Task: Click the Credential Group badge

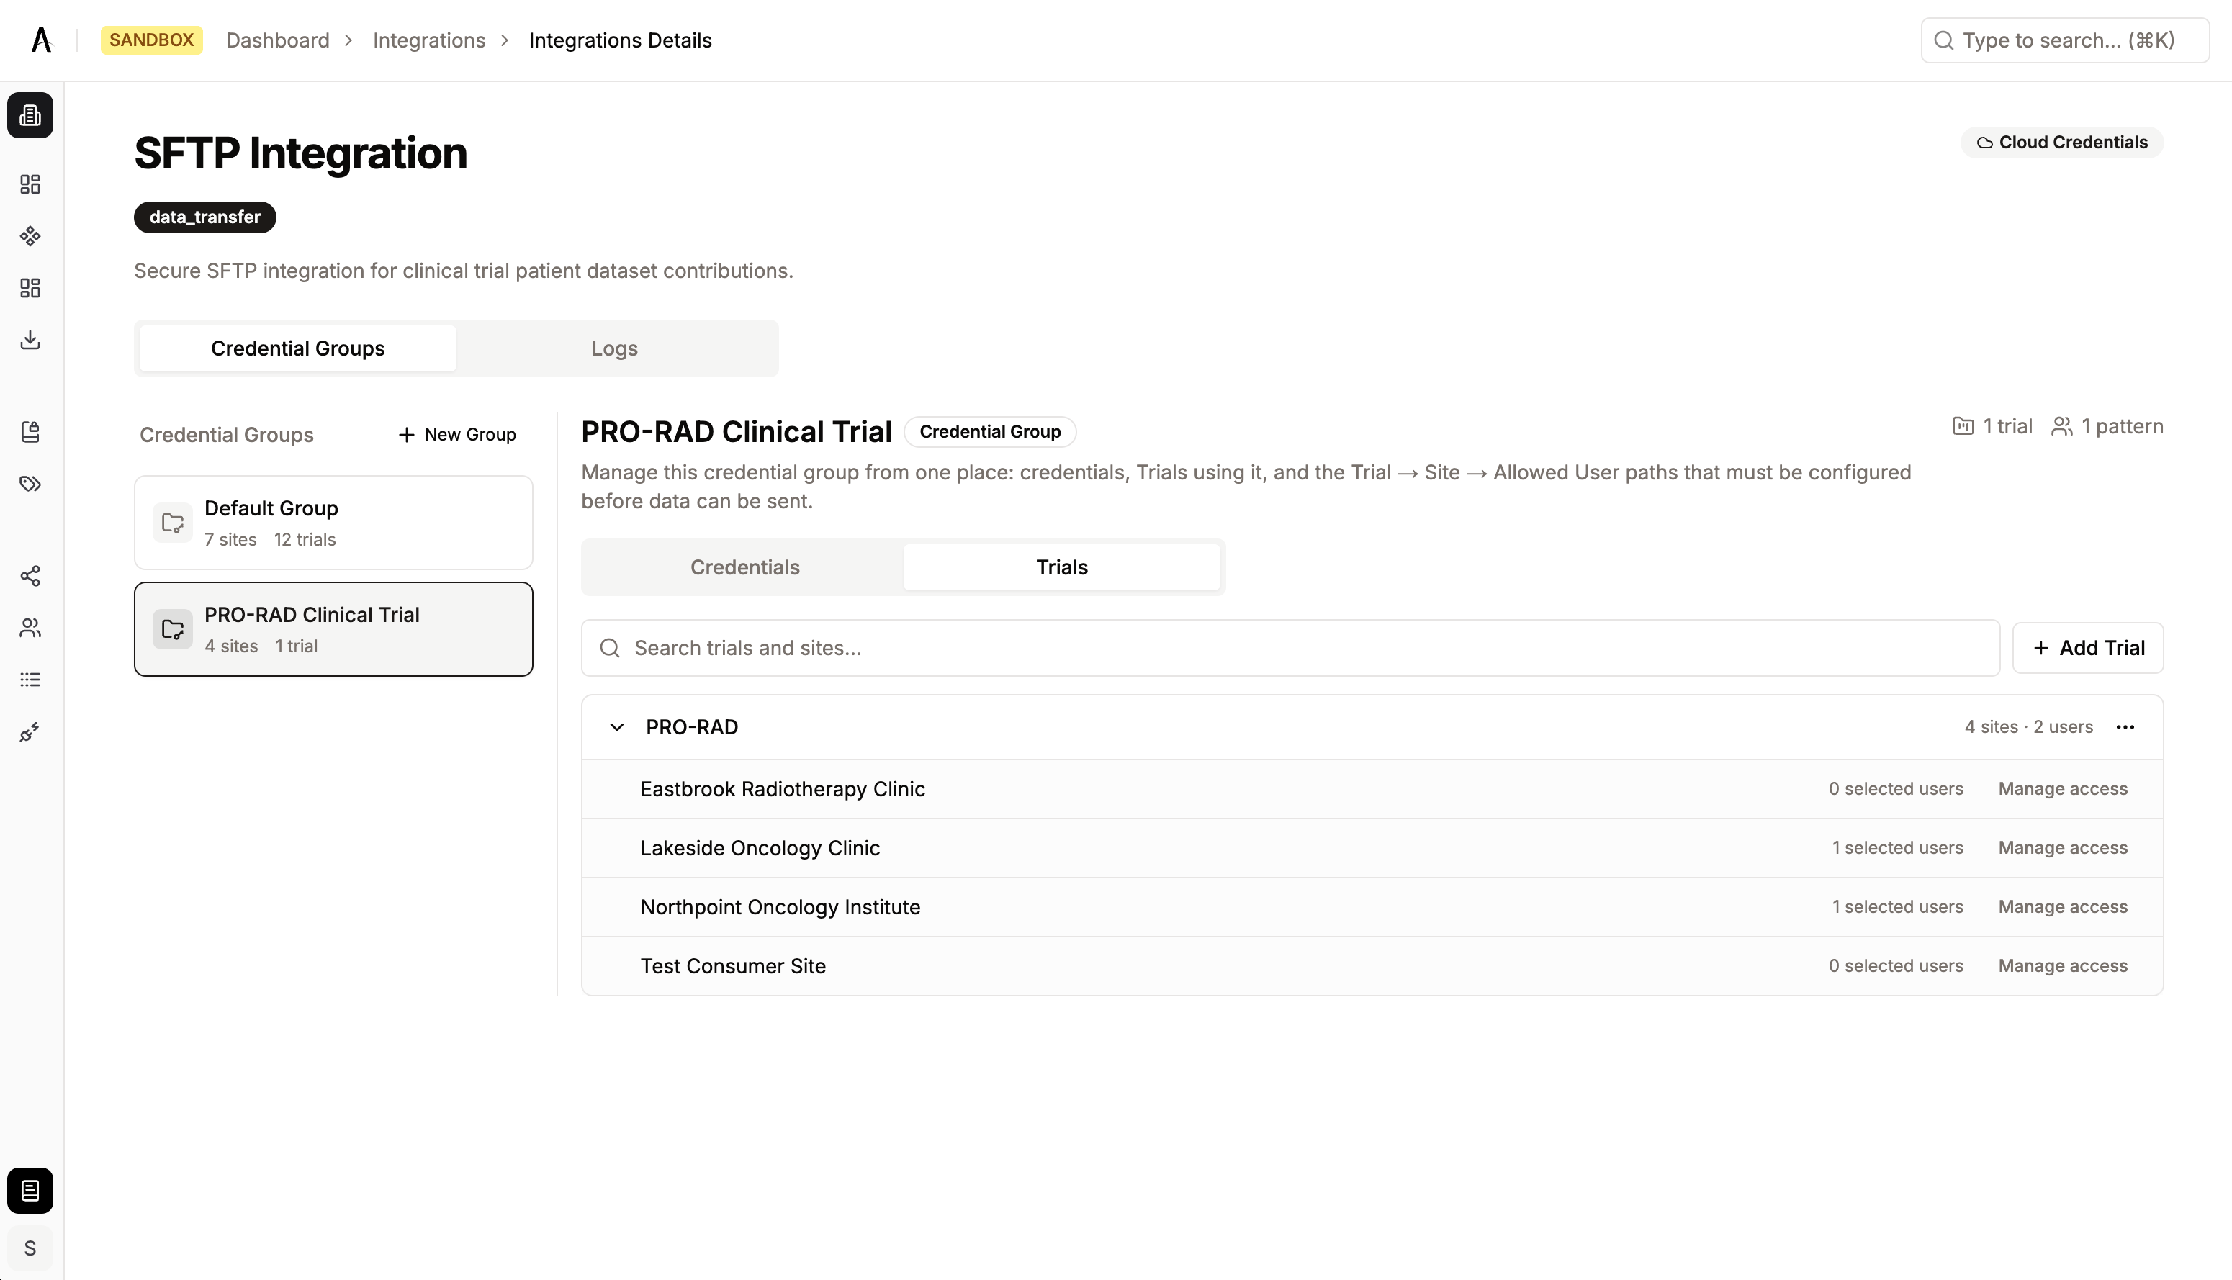Action: tap(990, 432)
